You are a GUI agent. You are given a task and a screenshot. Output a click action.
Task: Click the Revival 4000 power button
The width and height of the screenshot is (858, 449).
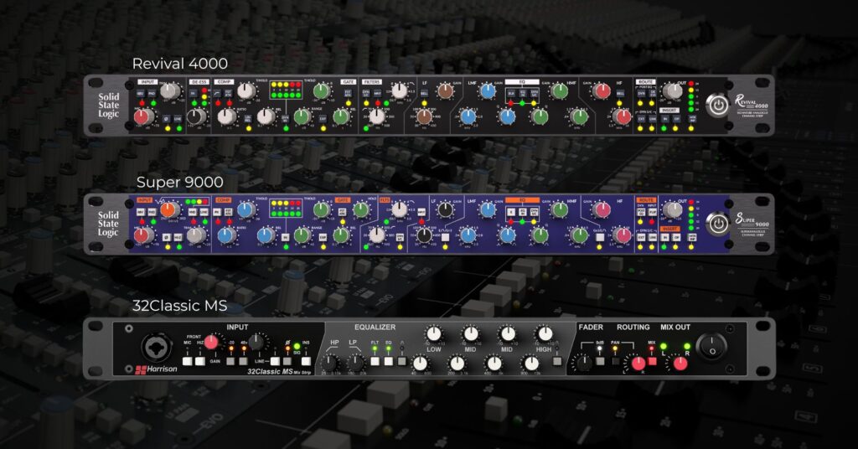[718, 105]
